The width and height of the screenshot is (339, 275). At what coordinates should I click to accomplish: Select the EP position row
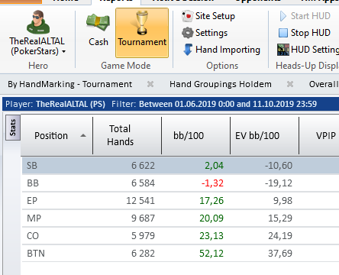pyautogui.click(x=180, y=201)
